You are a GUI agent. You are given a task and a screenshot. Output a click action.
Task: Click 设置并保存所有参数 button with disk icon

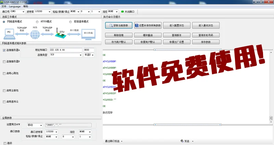point(148,25)
